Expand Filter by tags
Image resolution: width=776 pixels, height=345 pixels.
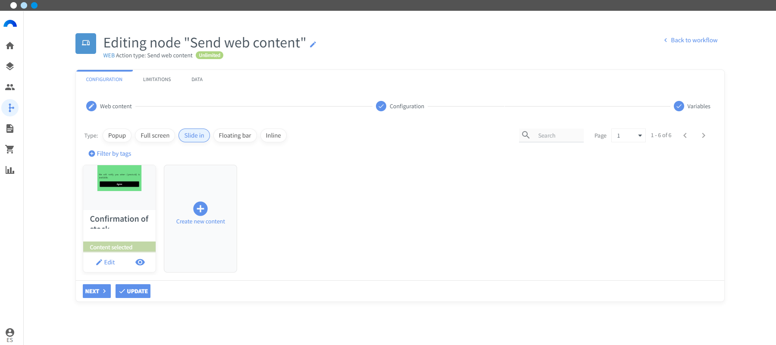coord(110,154)
